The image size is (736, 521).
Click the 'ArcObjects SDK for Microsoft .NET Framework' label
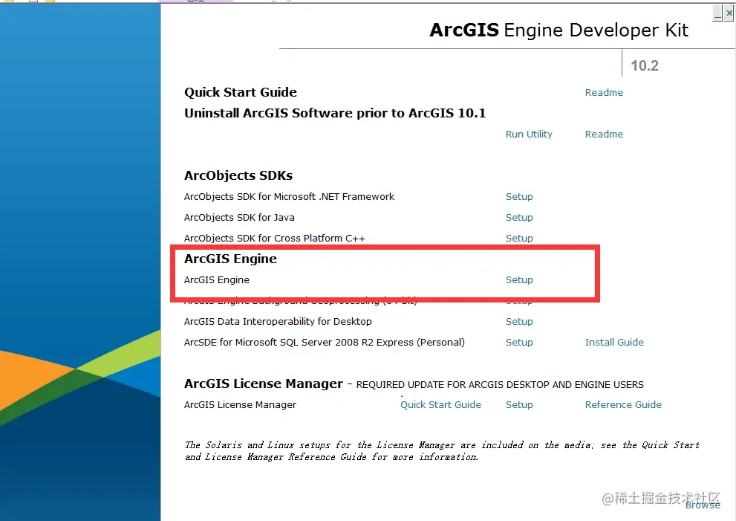(289, 196)
